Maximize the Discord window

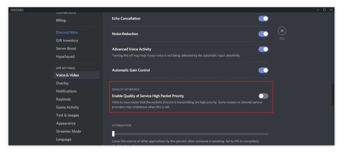click(x=324, y=10)
